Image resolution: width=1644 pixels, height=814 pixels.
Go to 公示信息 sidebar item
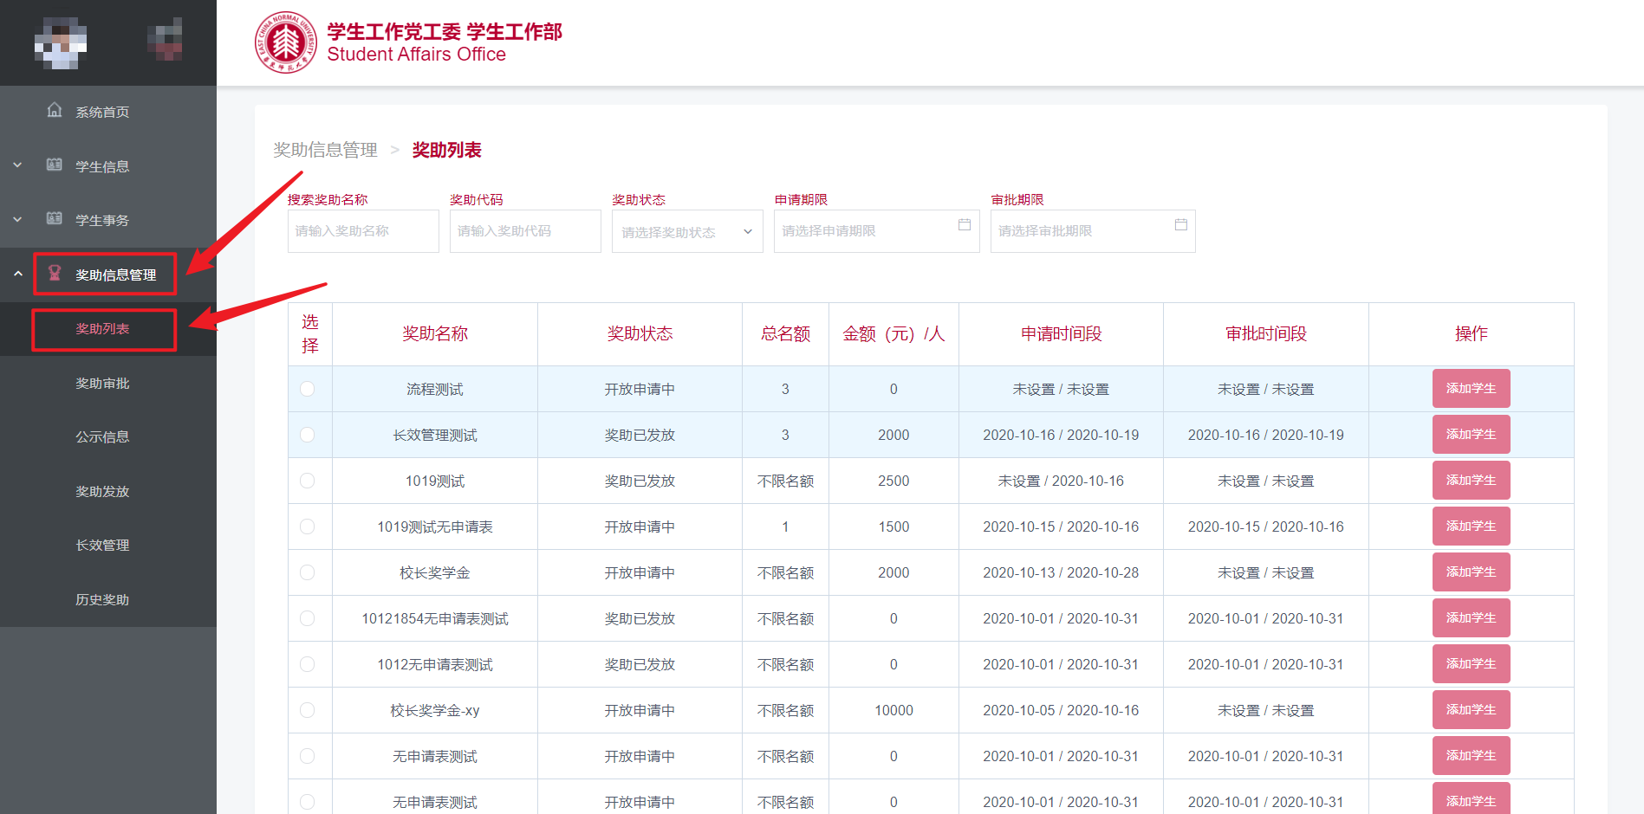[x=102, y=437]
